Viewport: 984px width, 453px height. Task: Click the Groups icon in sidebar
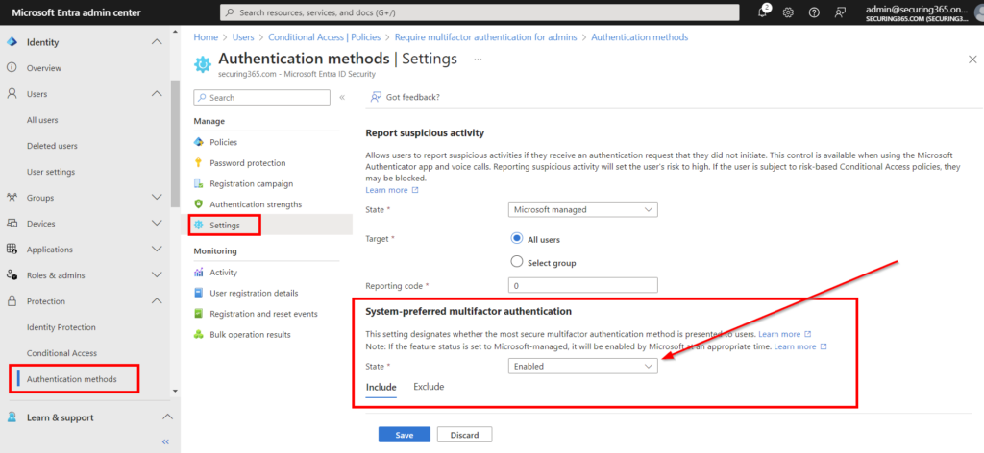(12, 198)
